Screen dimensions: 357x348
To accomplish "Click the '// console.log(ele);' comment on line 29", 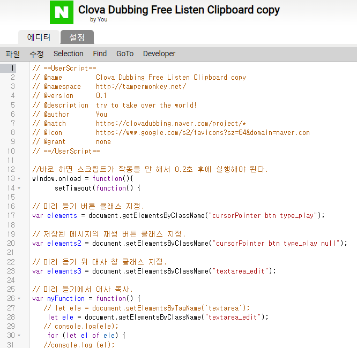I will (81, 327).
